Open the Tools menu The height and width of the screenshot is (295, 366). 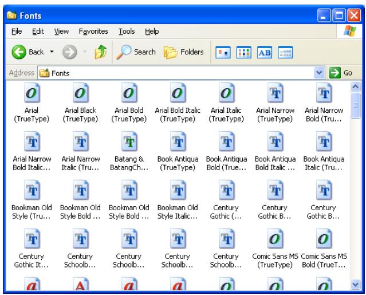point(127,32)
